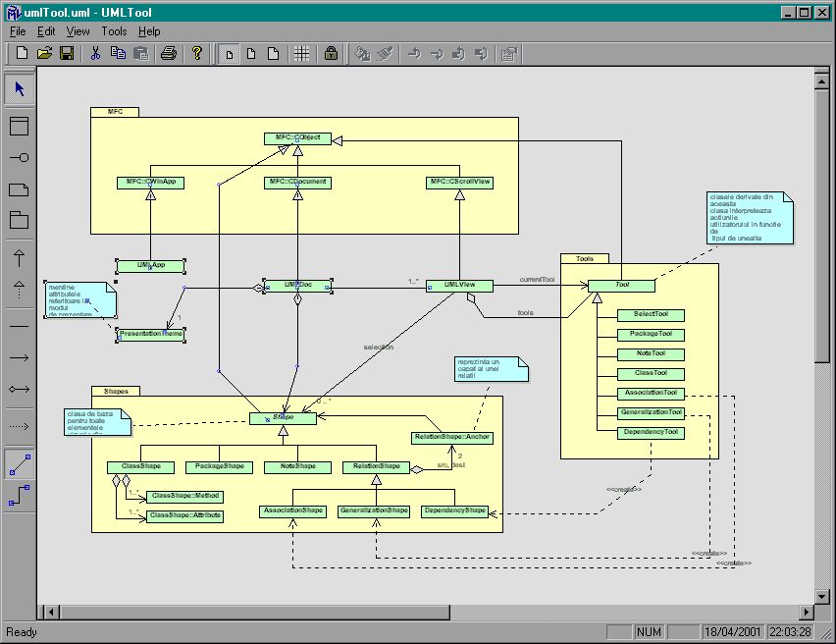Choose the straight line routing mode
The width and height of the screenshot is (836, 644).
pos(20,463)
